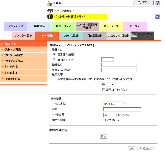Open the 環境設定 tab
The image size is (165, 156).
tap(40, 26)
